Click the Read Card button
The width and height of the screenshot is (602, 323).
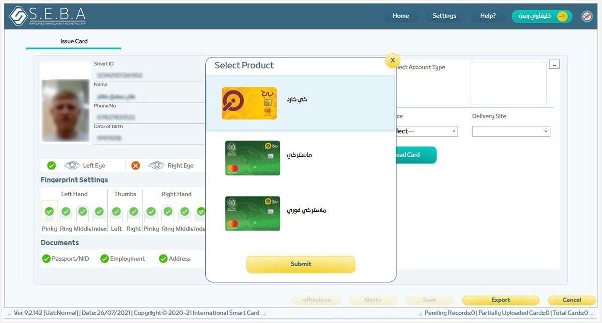point(416,155)
